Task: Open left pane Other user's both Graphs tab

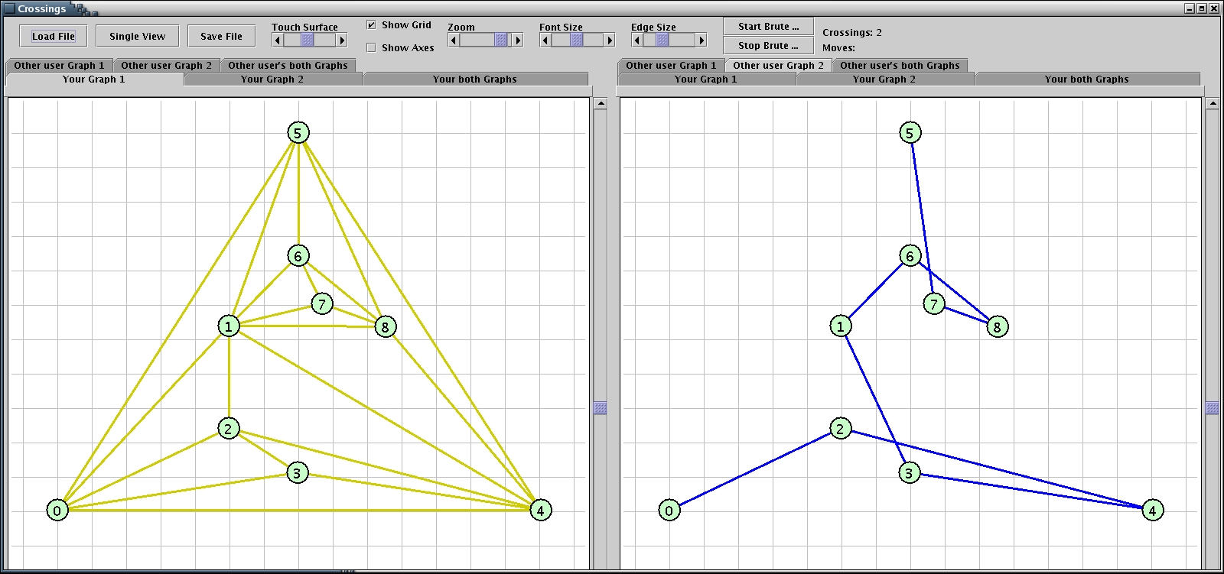Action: pyautogui.click(x=288, y=65)
